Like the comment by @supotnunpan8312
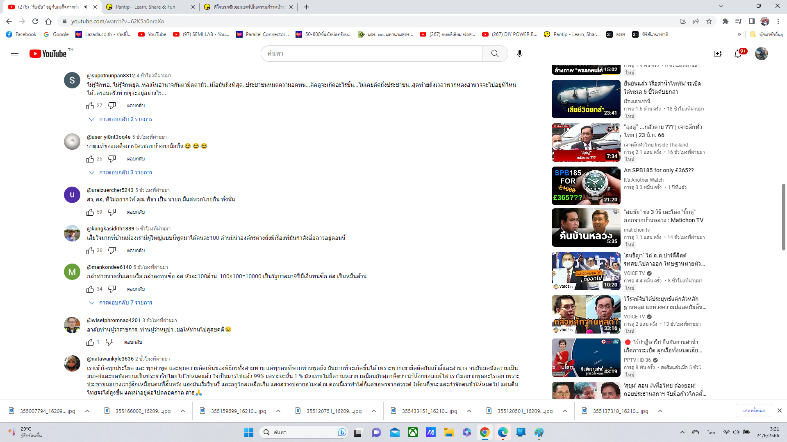This screenshot has height=442, width=787. 90,106
